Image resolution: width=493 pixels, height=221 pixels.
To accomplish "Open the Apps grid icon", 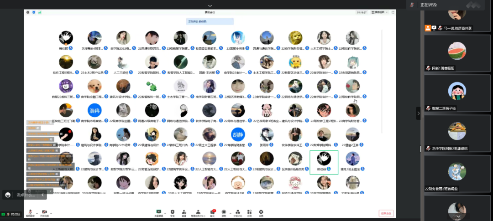I will pos(249,212).
